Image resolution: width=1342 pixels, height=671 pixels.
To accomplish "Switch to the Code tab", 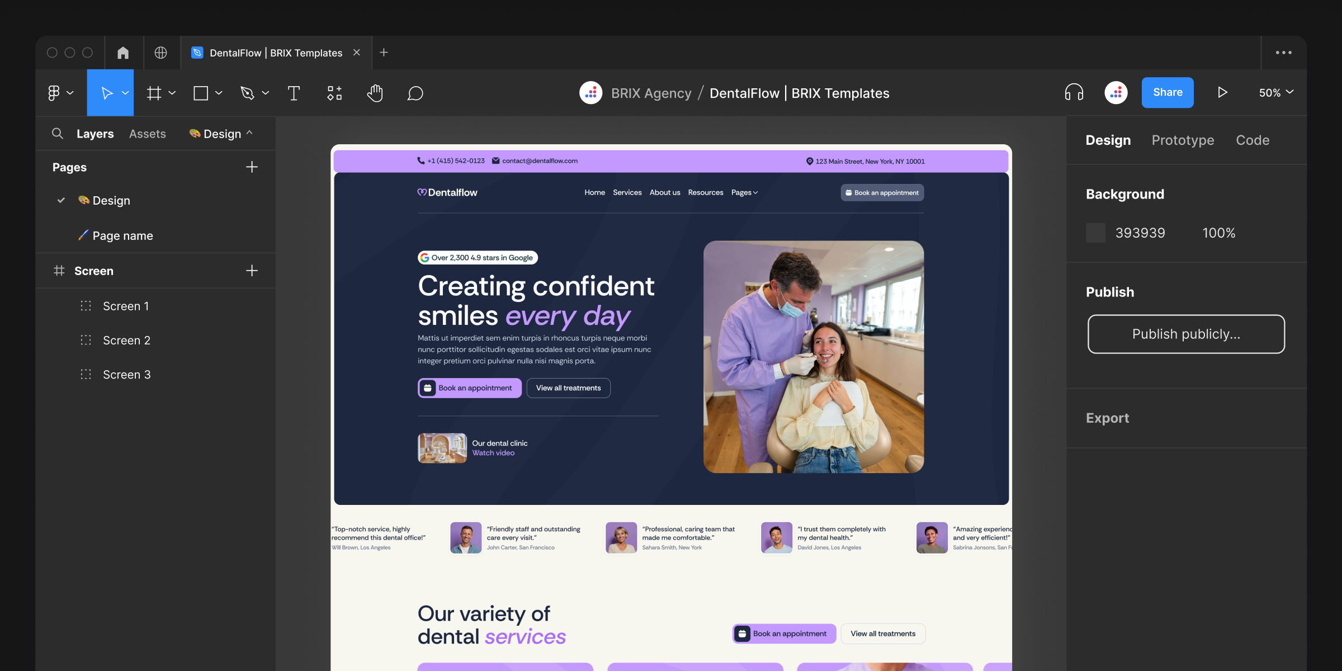I will coord(1253,140).
